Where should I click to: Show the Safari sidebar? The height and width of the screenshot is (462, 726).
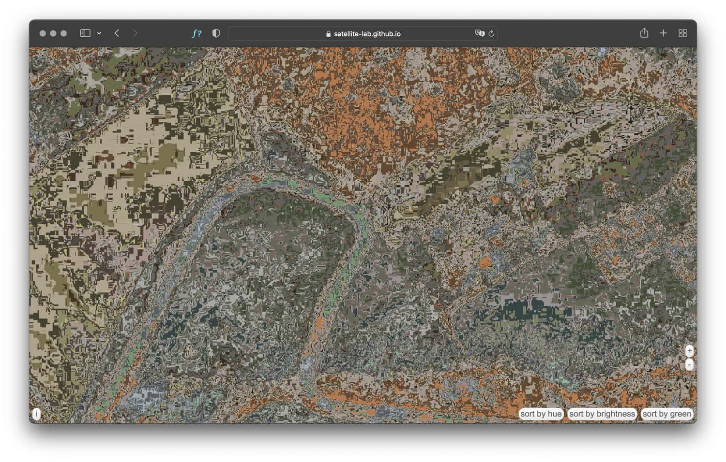point(85,33)
